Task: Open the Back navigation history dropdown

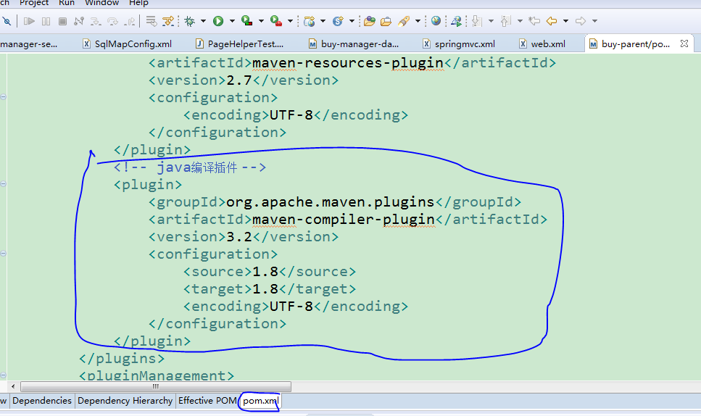Action: [x=565, y=21]
